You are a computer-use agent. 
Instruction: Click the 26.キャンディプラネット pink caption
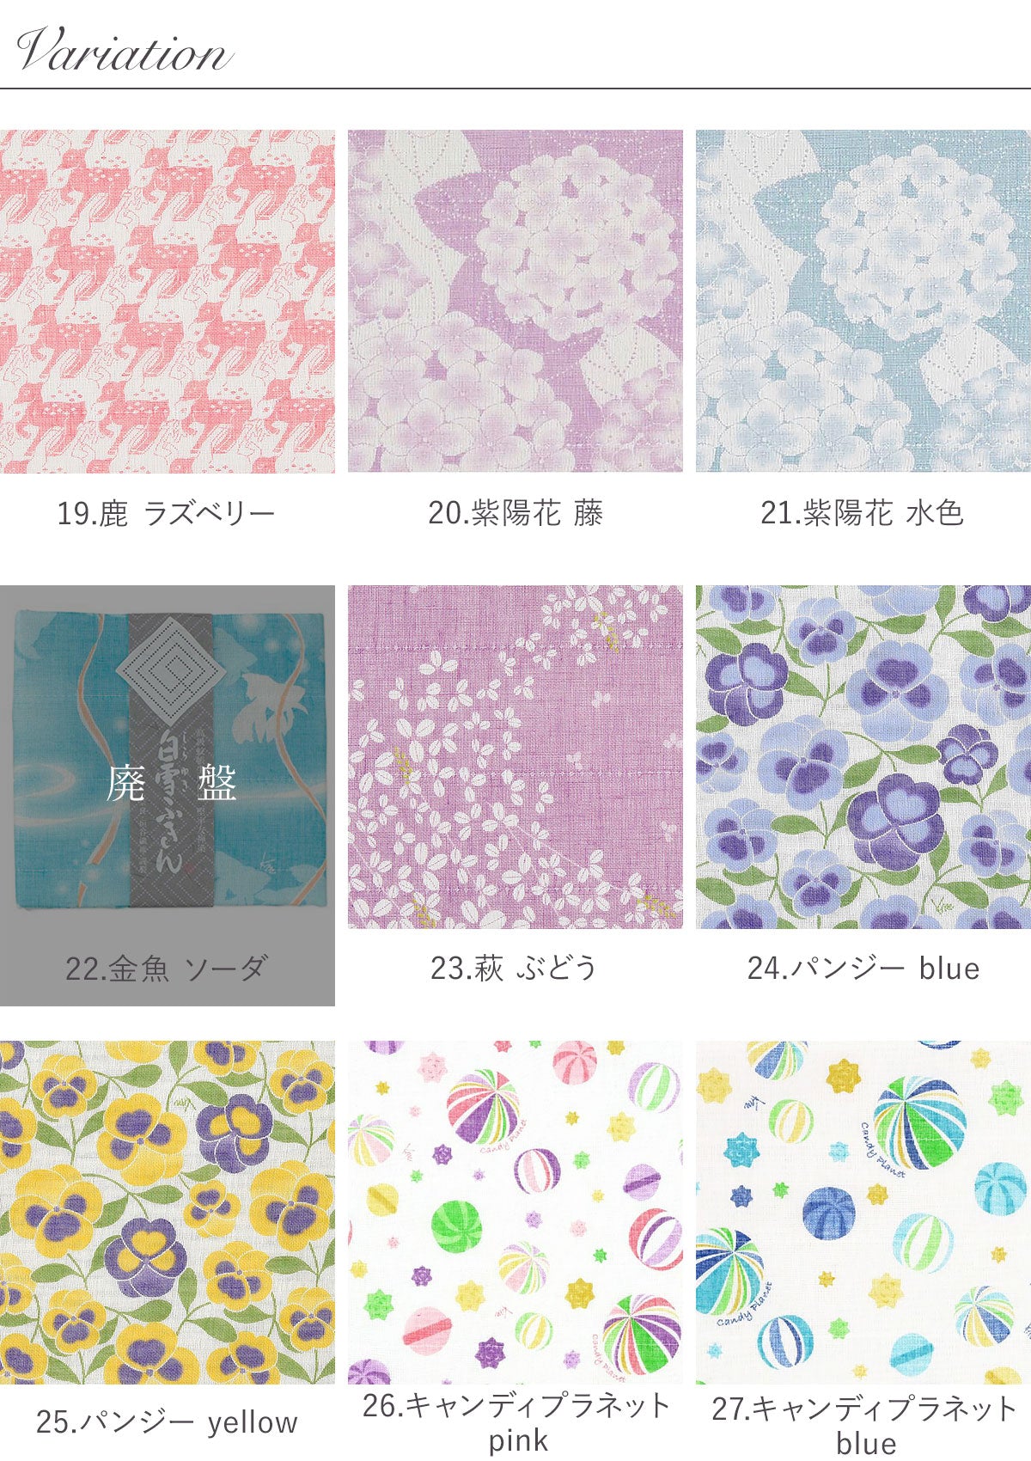(x=516, y=1423)
